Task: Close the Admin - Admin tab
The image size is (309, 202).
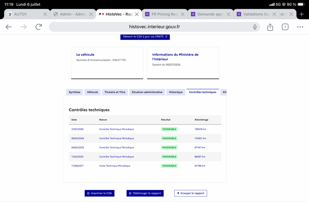Action: [91, 14]
